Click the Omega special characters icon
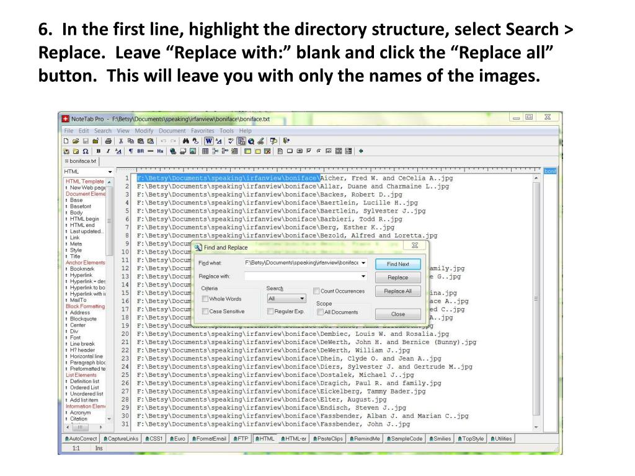635x476 pixels. tap(86, 151)
